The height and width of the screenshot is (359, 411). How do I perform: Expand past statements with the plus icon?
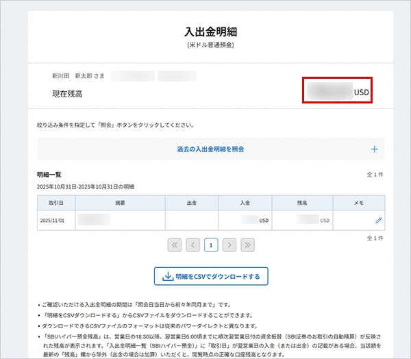pos(374,149)
